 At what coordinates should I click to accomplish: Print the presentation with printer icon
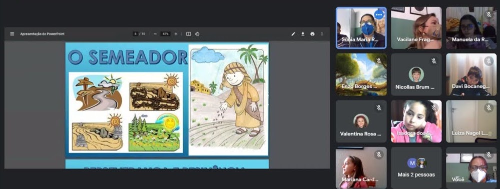pyautogui.click(x=312, y=34)
